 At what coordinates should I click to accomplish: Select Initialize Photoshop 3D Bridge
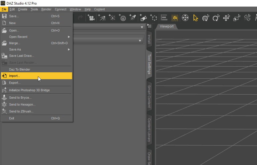[x=36, y=90]
